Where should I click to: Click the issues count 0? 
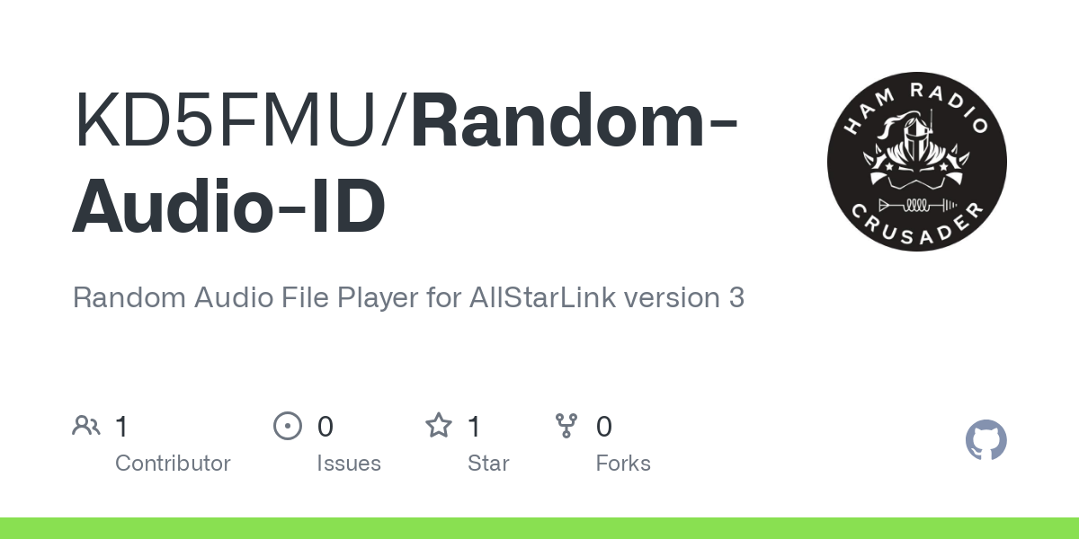pos(325,427)
